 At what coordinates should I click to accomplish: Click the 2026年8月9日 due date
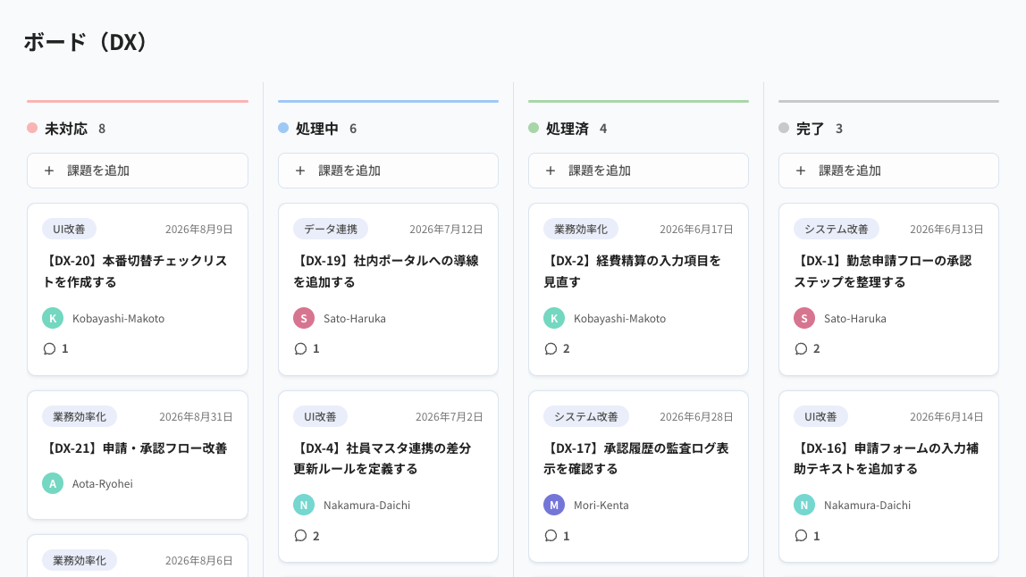[x=199, y=230]
